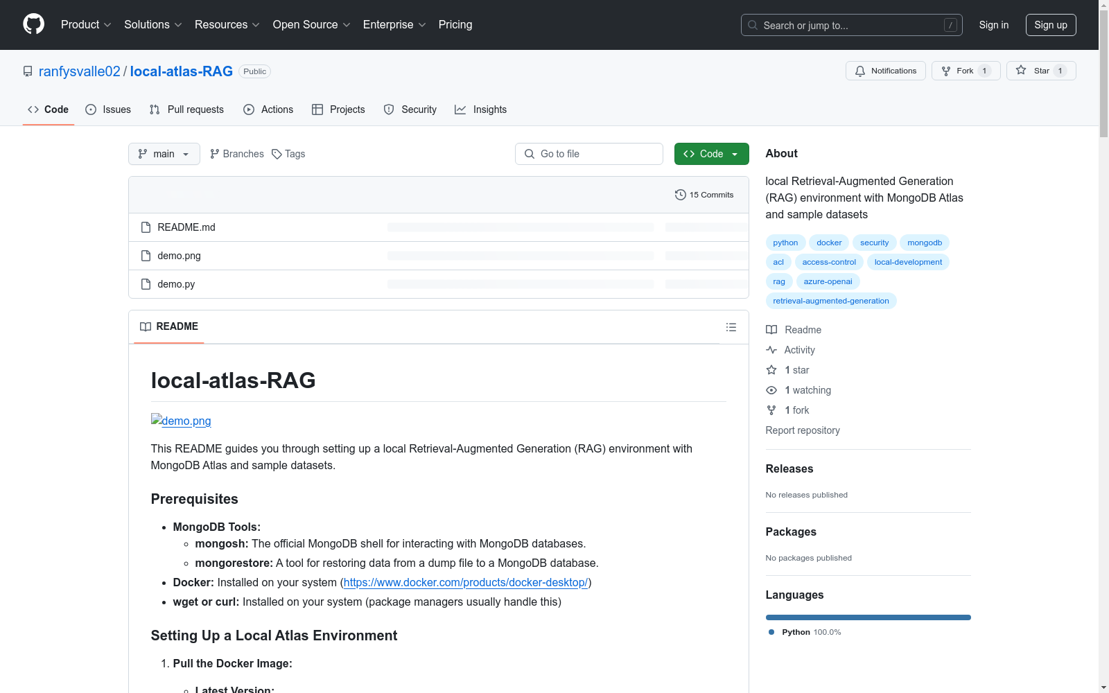
Task: Click the Python 100.0% language link
Action: (805, 632)
